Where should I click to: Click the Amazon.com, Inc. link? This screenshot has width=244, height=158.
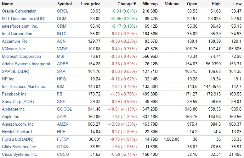pos(18,124)
